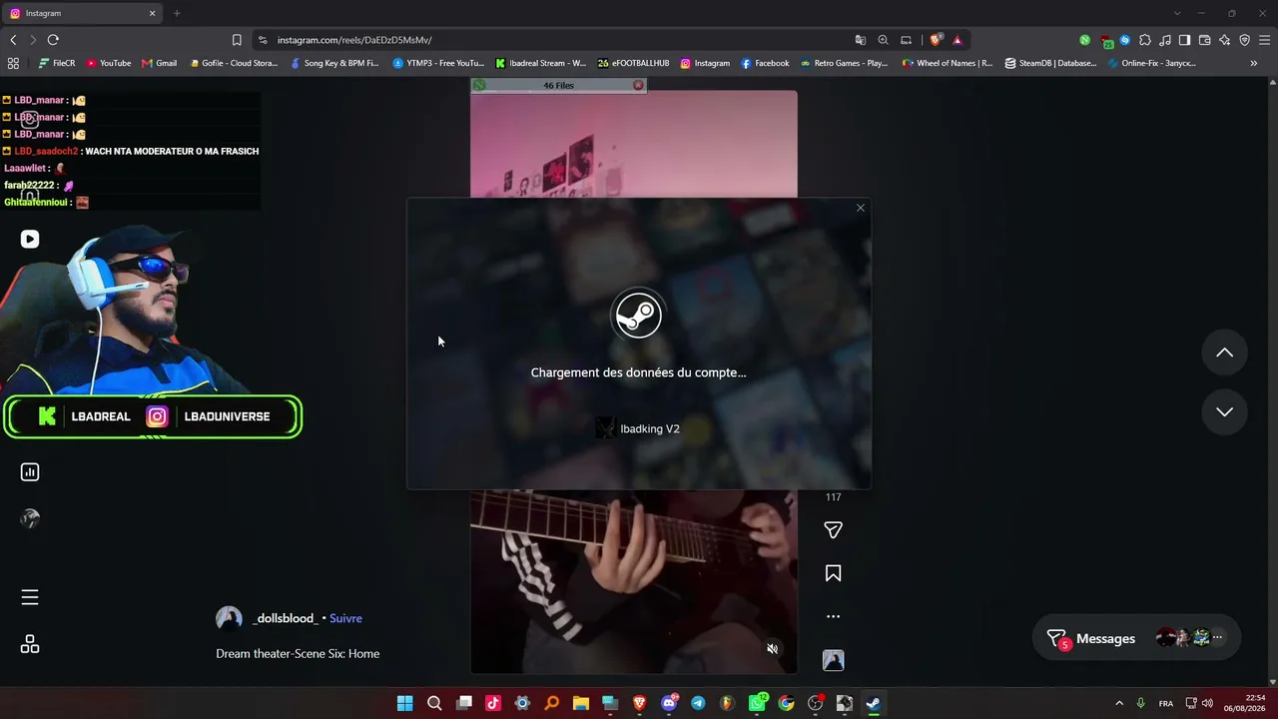Open the Steam taskbar icon
This screenshot has height=719, width=1278.
click(x=874, y=703)
